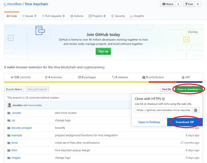
Task: Click '6 days ago' in the example row
Action: (x=192, y=135)
